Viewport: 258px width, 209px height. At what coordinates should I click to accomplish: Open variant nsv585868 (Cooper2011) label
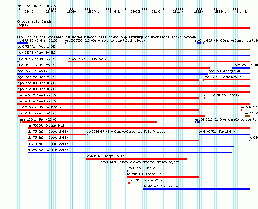point(105,156)
